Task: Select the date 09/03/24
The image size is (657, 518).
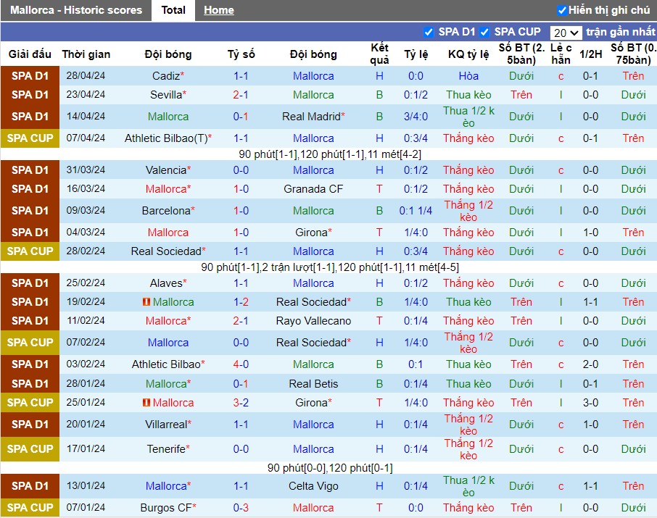Action: point(86,211)
